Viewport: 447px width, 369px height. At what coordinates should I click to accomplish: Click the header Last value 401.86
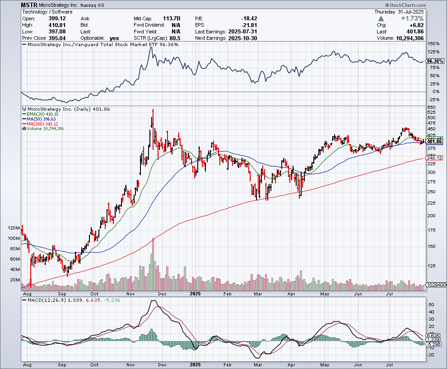tap(415, 32)
